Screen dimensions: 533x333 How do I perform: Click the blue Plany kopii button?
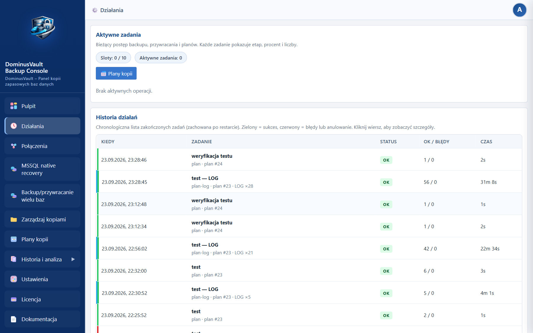point(116,73)
